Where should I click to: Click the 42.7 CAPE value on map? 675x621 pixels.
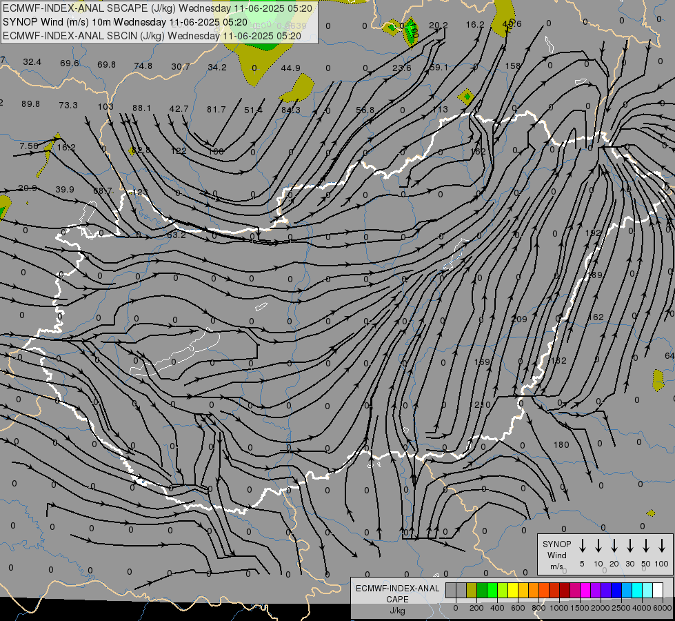179,108
